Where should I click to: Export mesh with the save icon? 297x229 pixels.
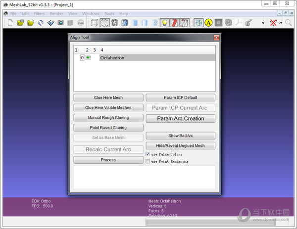point(50,23)
